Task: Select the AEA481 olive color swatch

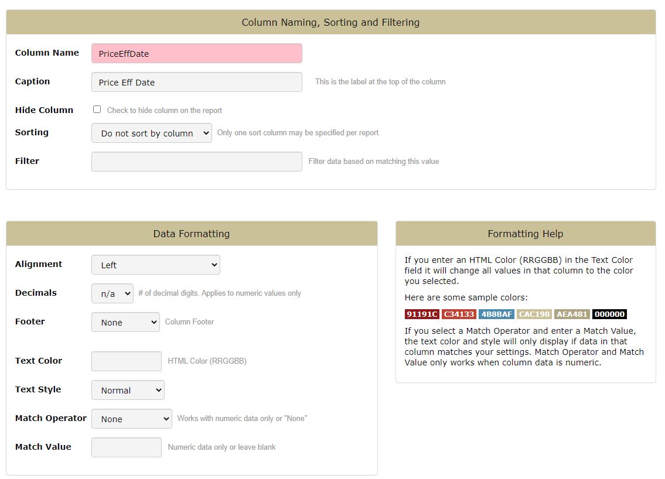Action: pos(572,314)
